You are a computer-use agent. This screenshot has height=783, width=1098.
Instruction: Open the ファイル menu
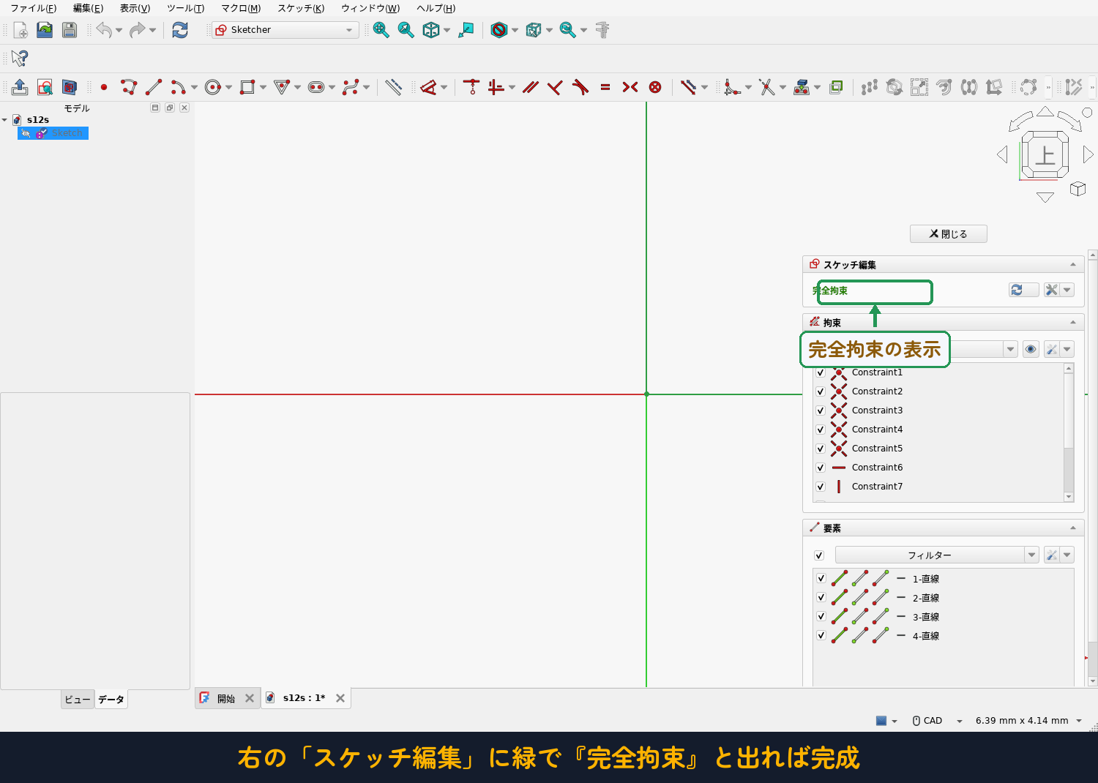tap(33, 8)
